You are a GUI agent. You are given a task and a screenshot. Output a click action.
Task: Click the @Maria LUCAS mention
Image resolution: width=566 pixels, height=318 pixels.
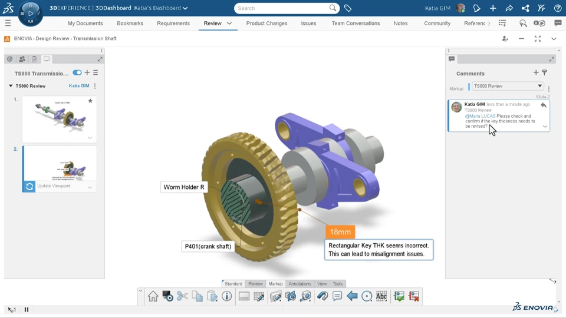point(480,116)
